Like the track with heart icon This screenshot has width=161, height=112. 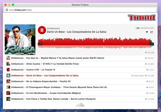tap(147, 32)
